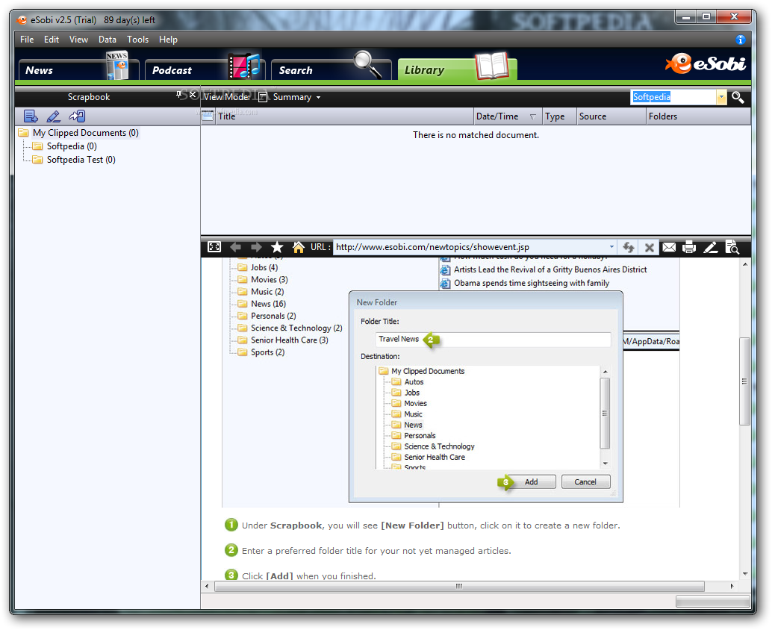Click the horizontal scroll left arrow

pyautogui.click(x=207, y=586)
